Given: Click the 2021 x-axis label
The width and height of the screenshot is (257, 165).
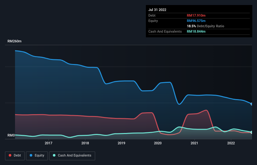Looking at the screenshot, I should (x=194, y=143).
